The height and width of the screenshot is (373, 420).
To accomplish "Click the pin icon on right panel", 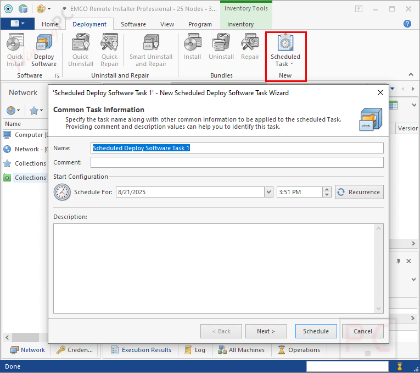I will coord(398,261).
